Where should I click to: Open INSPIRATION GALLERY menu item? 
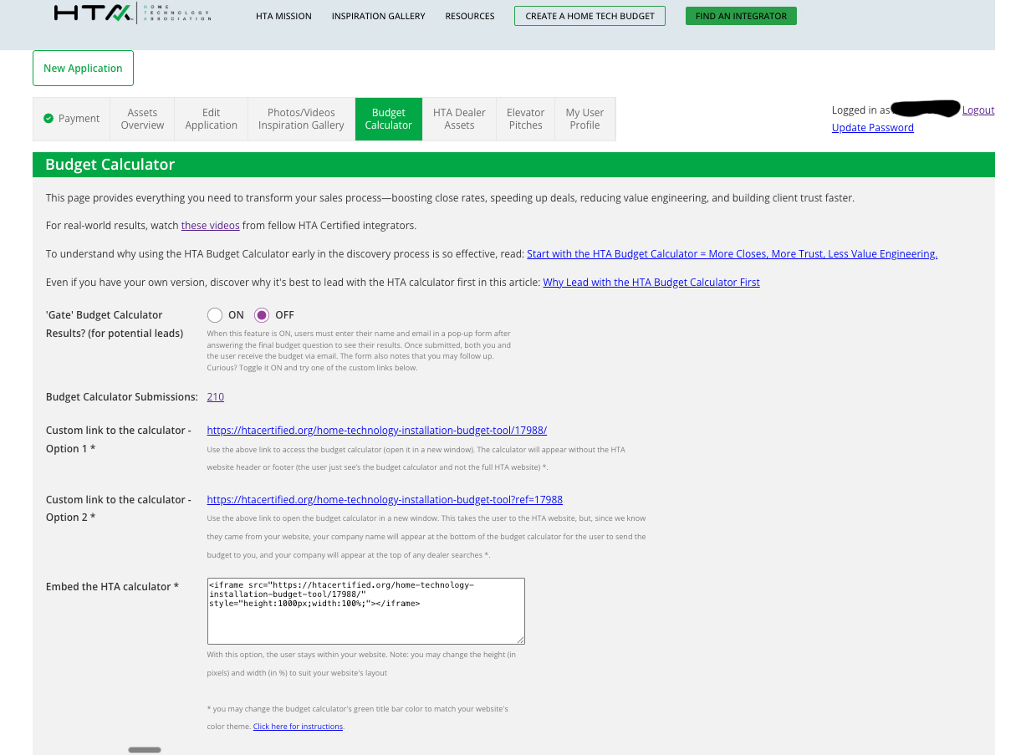pyautogui.click(x=378, y=16)
